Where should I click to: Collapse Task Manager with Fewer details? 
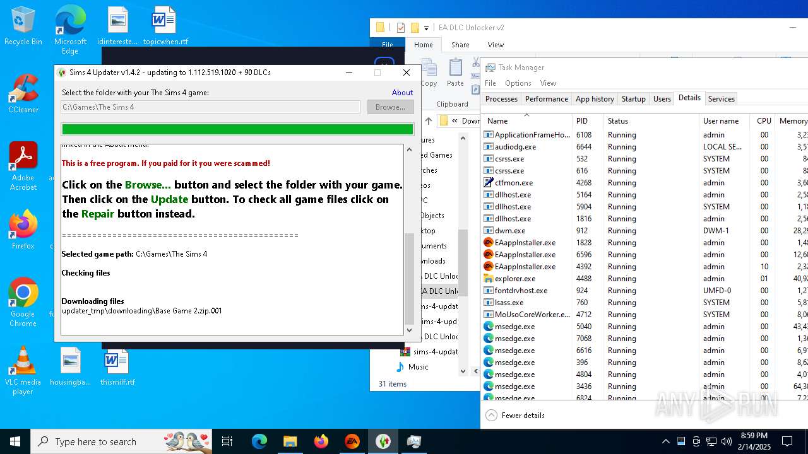(515, 416)
